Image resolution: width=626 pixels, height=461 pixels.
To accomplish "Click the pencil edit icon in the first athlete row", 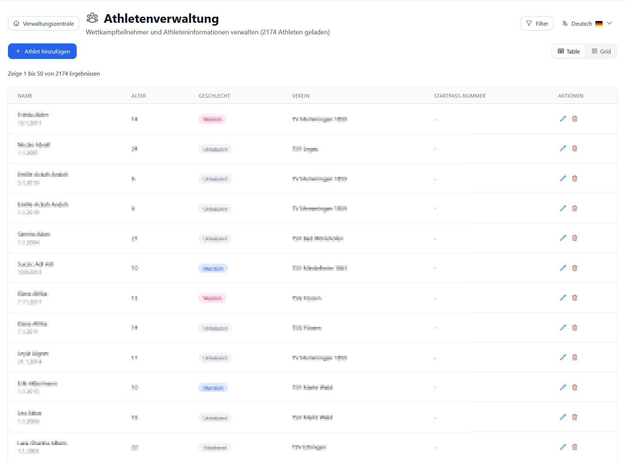I will tap(563, 119).
